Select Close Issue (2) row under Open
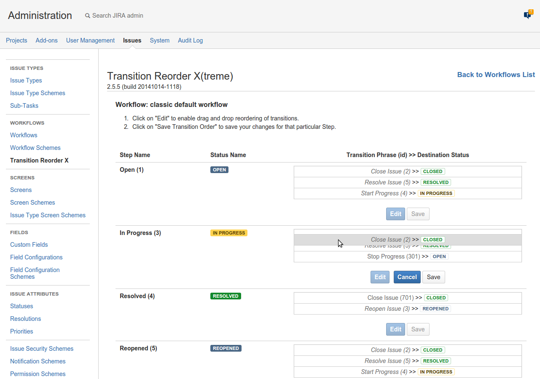This screenshot has width=540, height=379. (408, 171)
